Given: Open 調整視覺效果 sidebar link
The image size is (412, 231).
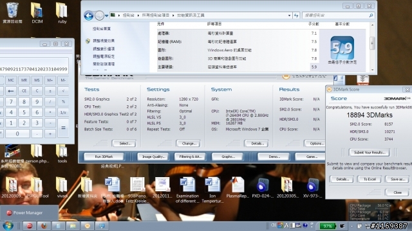Looking at the screenshot, I should pos(104,41).
